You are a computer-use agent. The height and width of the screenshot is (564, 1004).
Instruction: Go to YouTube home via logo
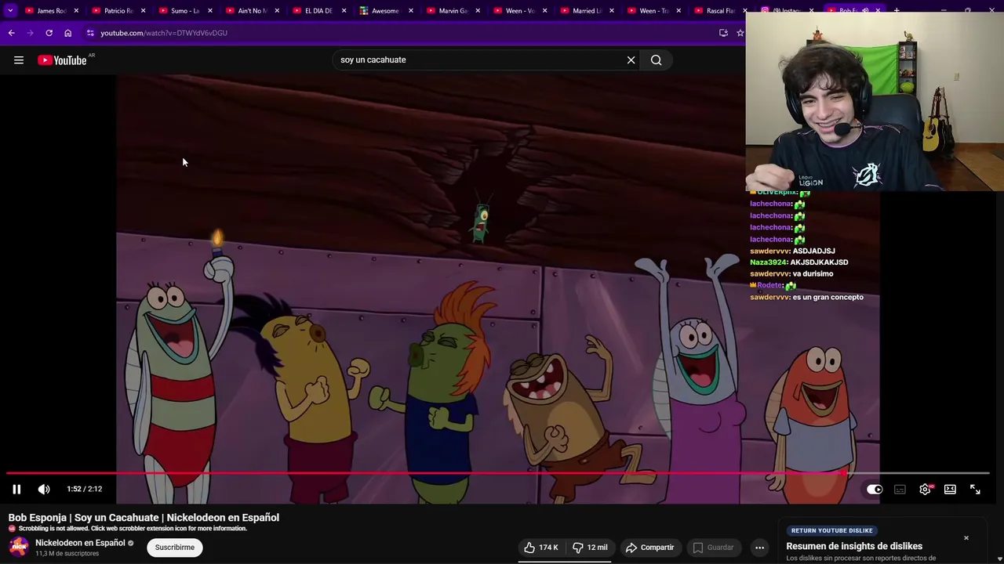click(x=62, y=60)
